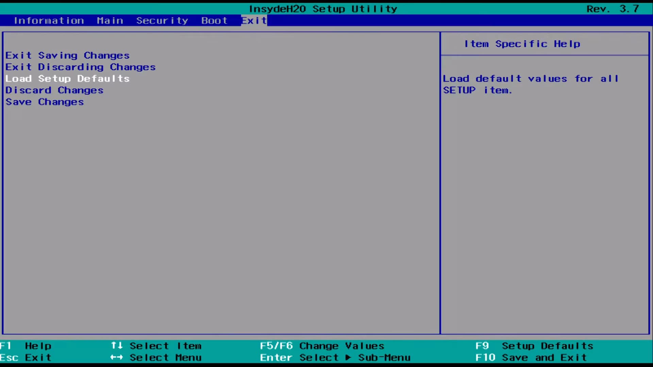Viewport: 653px width, 367px height.
Task: Select the Save Changes option
Action: pos(45,102)
